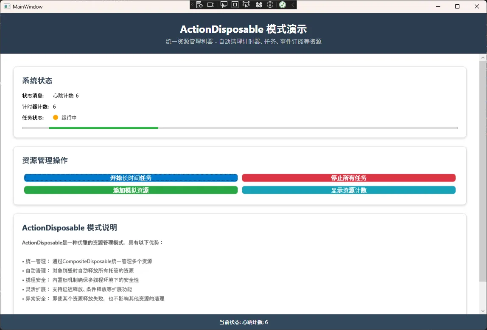This screenshot has height=330, width=487.
Task: Click the scrollbar up arrow
Action: (483, 57)
